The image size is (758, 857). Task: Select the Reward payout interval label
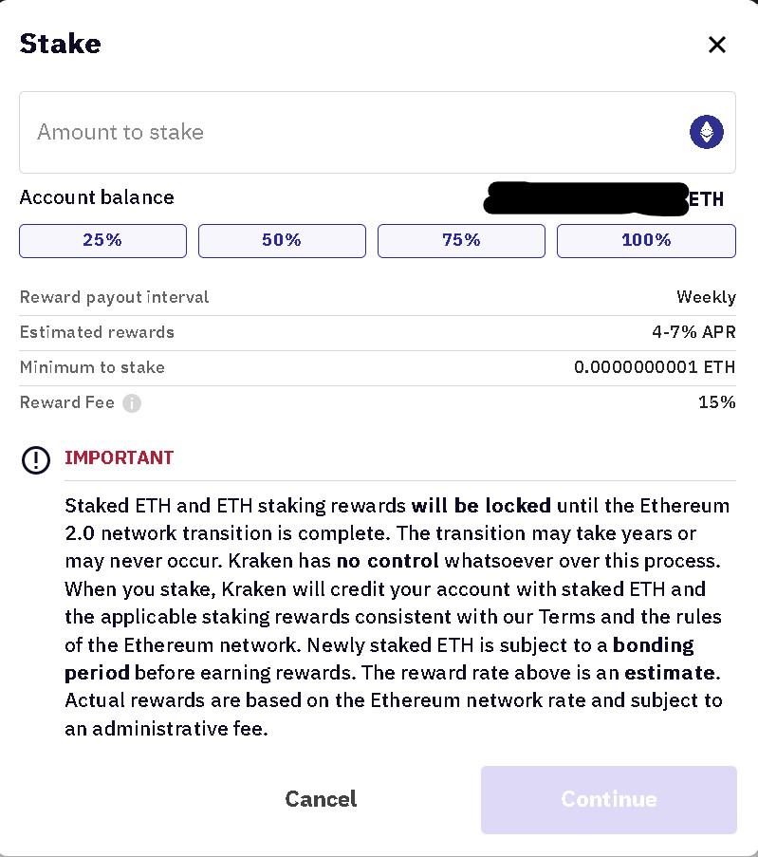pos(114,297)
